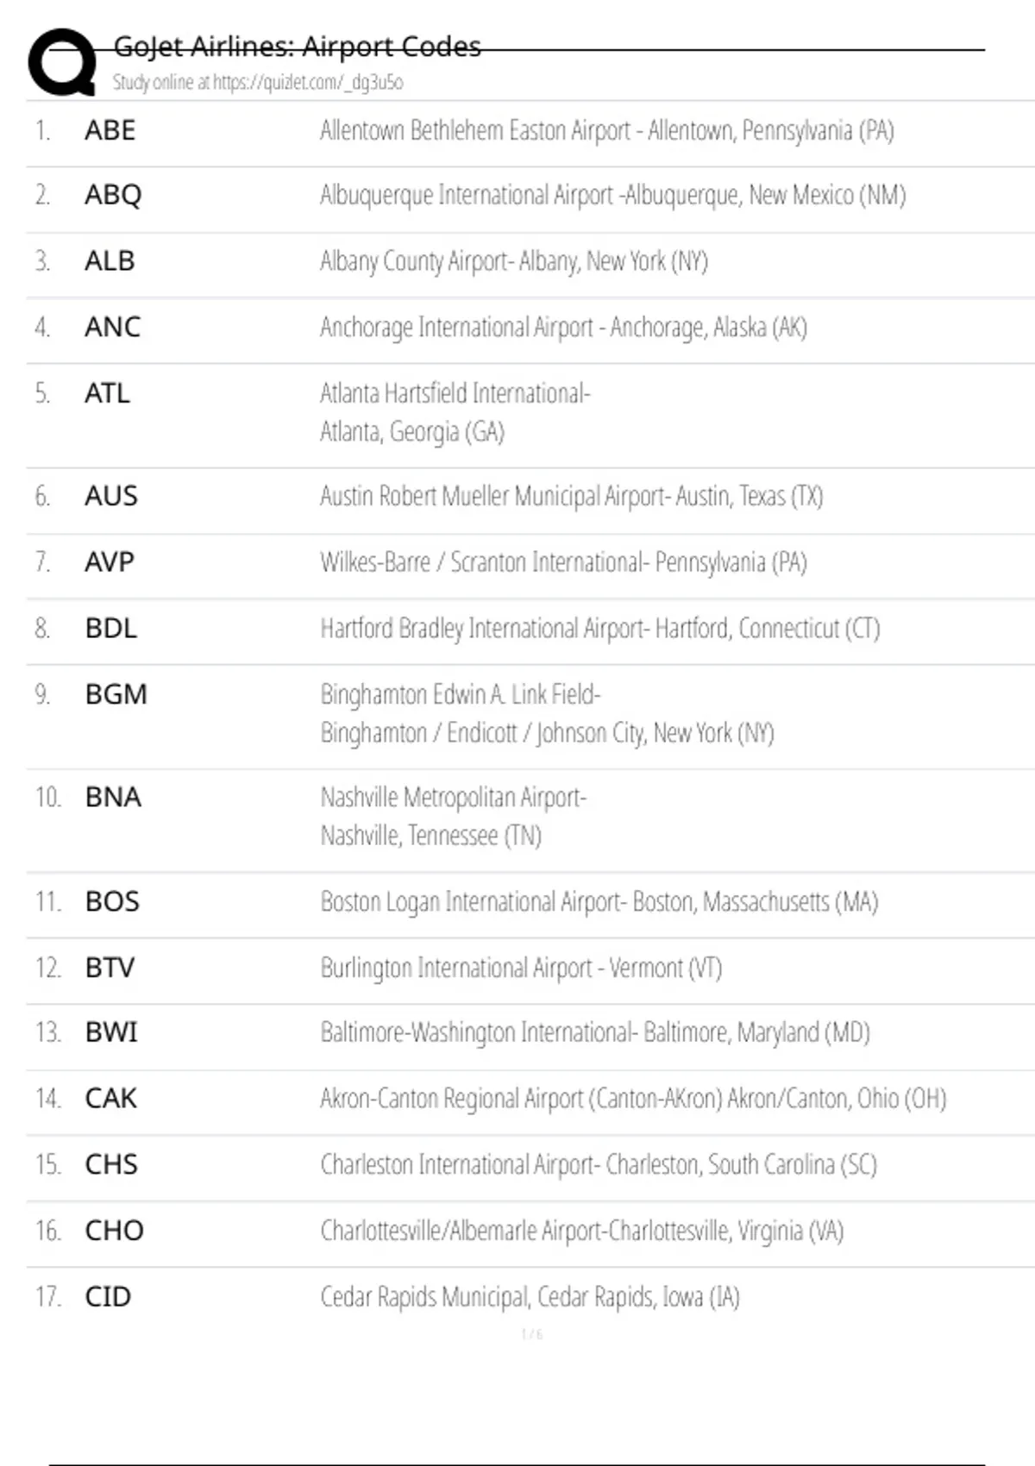Select the BTV airport code term
The image size is (1035, 1466).
[110, 968]
